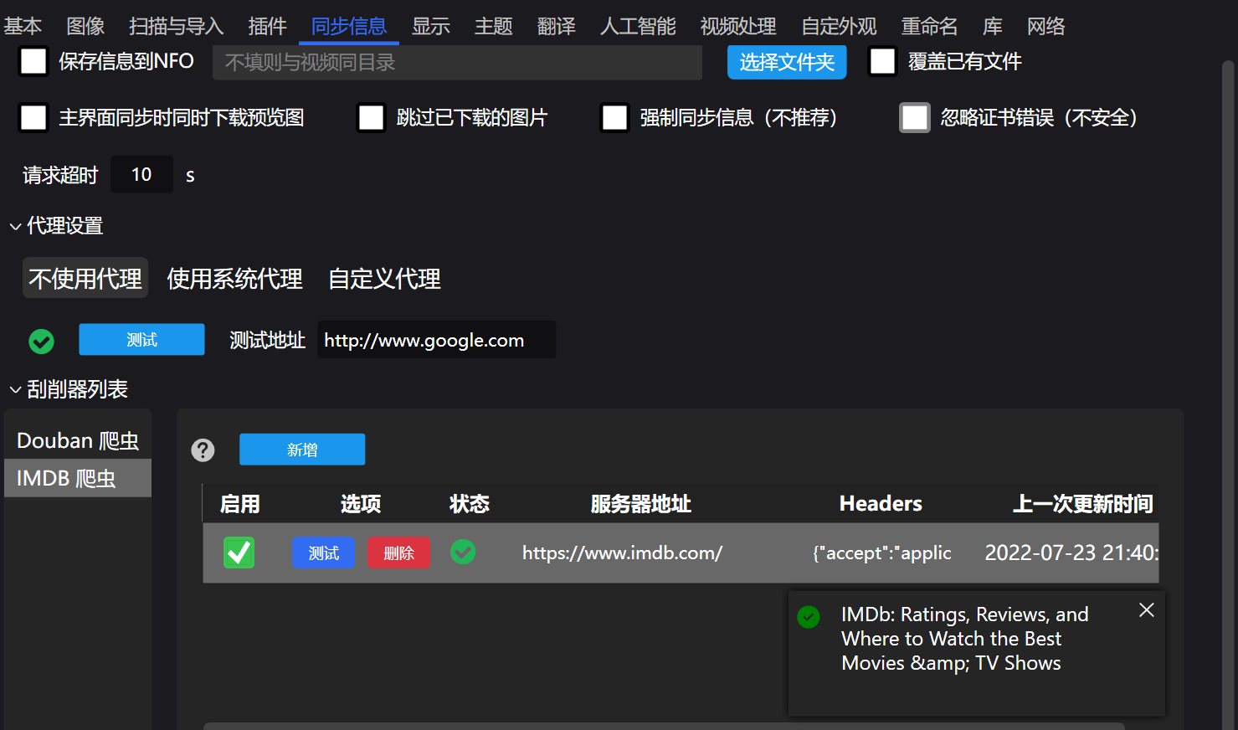
Task: Open the scraper list help icon
Action: tap(203, 450)
